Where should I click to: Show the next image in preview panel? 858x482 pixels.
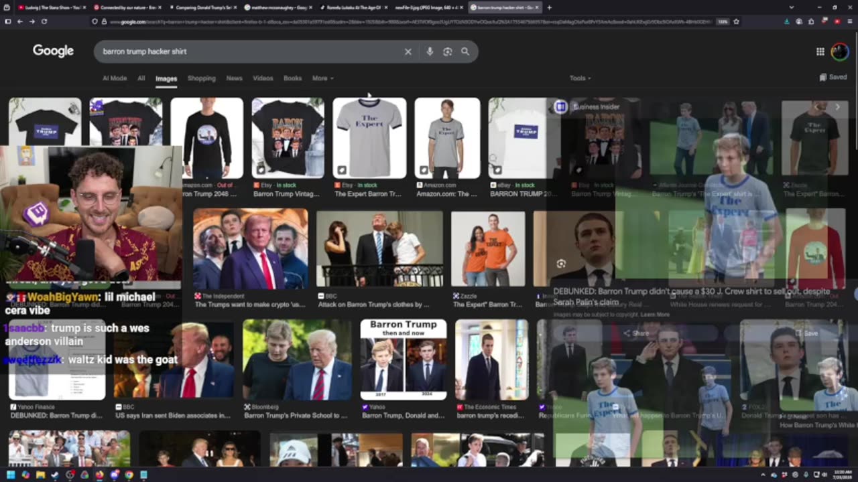tap(837, 106)
